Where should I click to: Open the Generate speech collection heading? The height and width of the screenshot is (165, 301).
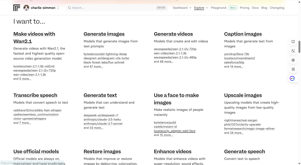point(244,151)
